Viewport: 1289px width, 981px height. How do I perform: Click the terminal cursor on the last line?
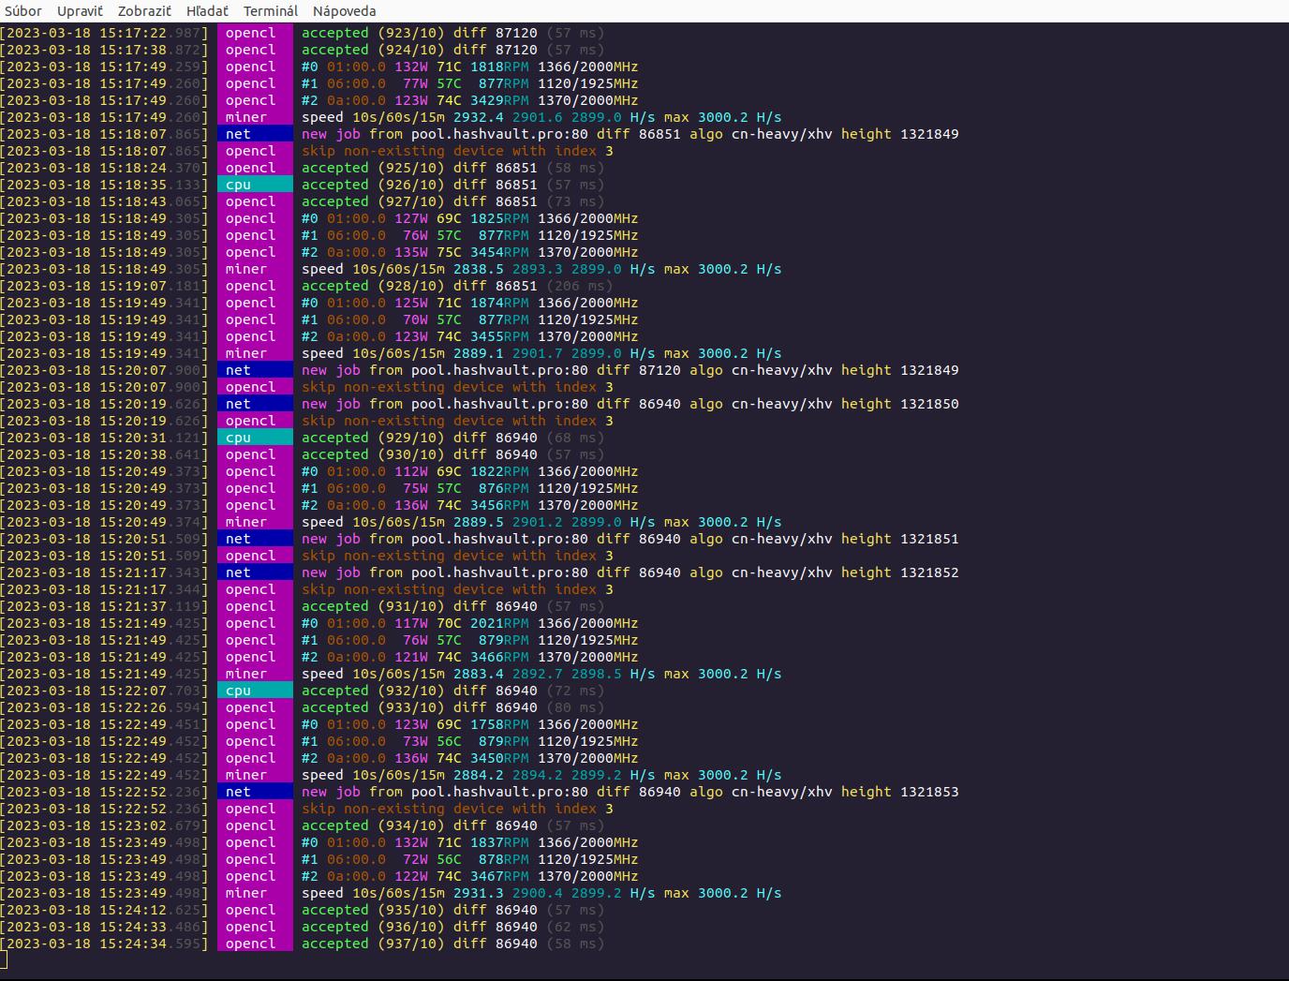tap(4, 959)
